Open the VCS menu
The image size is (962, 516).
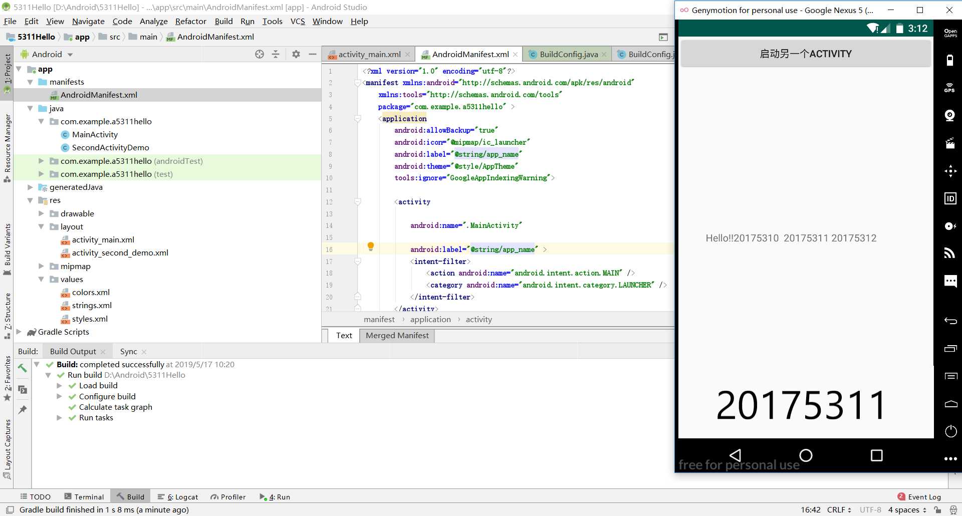298,21
